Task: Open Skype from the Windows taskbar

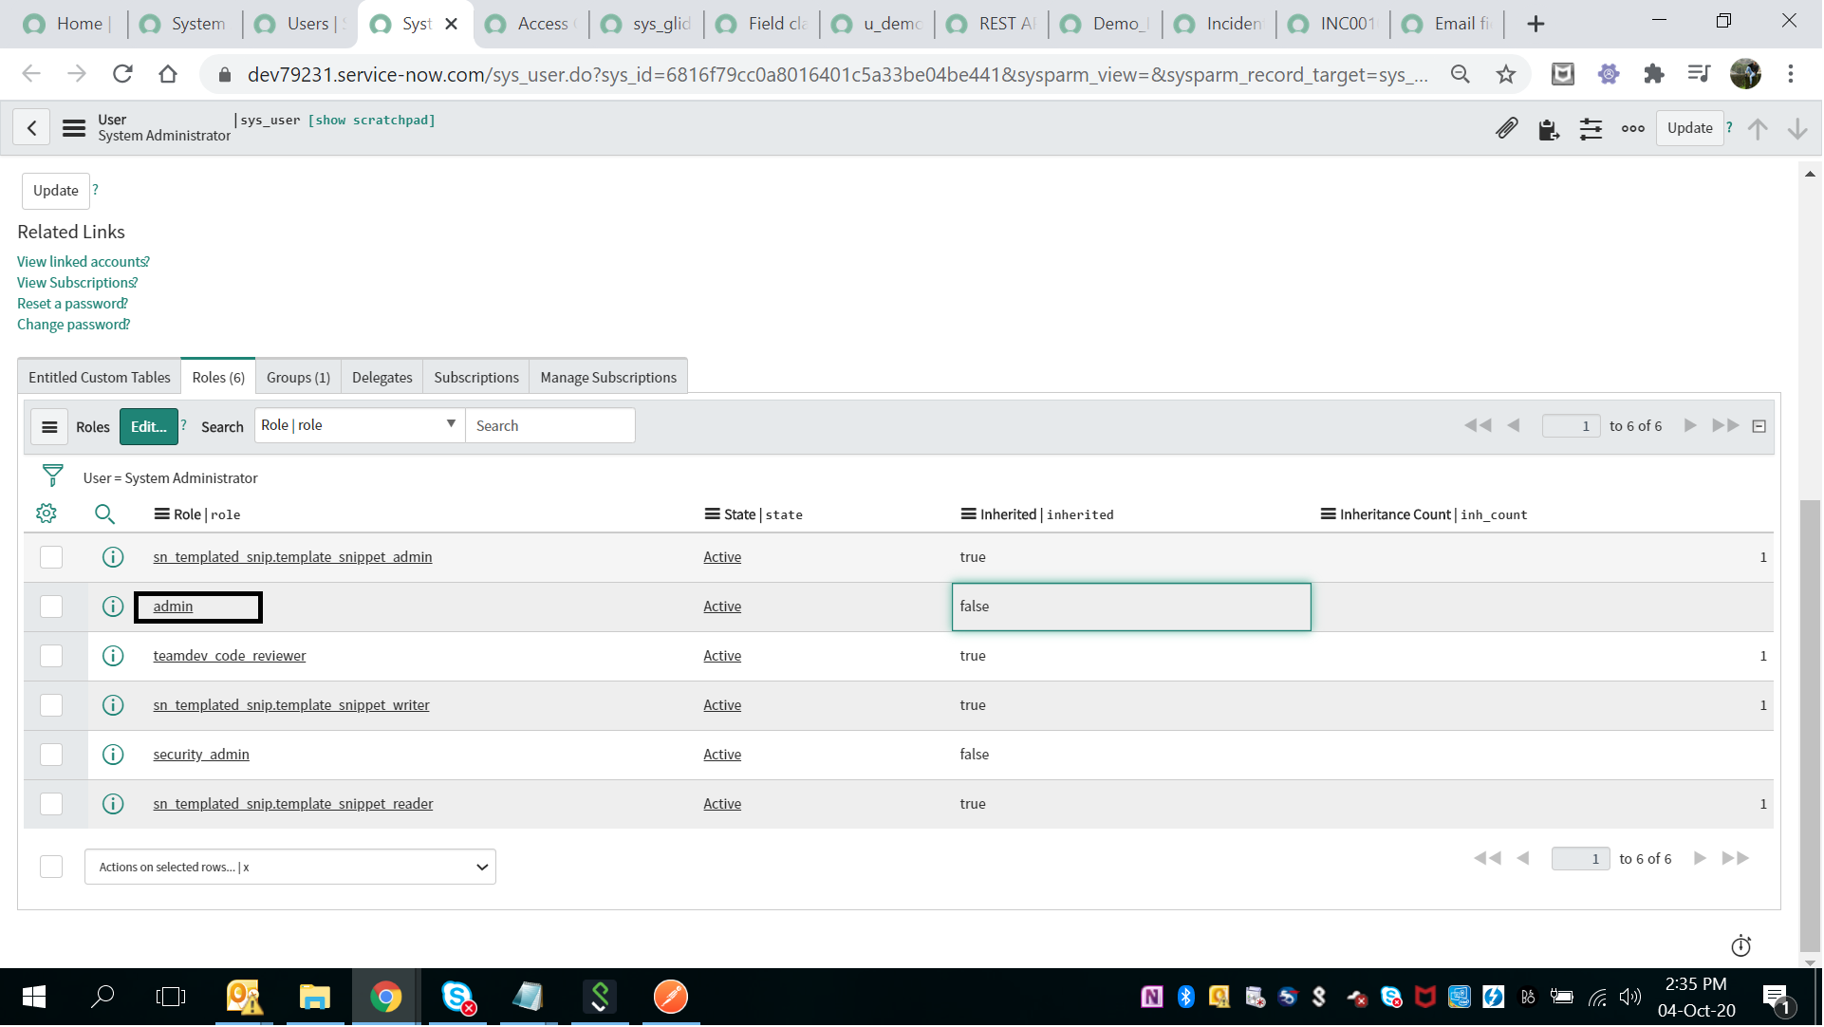Action: click(x=457, y=997)
